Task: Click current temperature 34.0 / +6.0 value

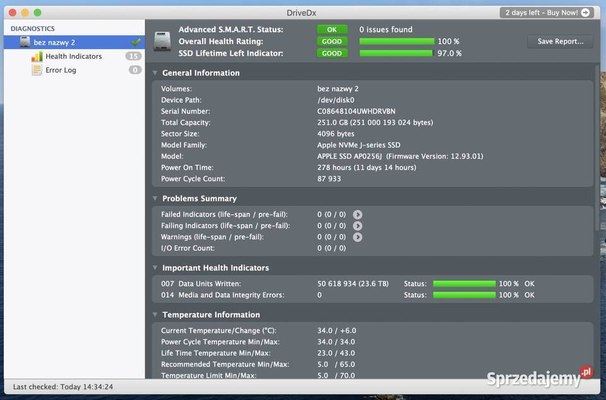Action: click(x=336, y=330)
